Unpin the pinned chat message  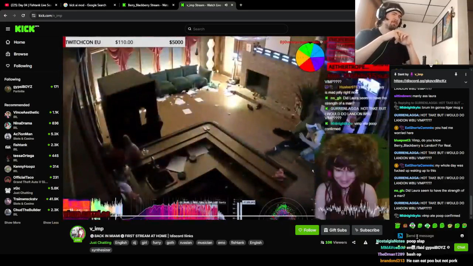click(456, 74)
